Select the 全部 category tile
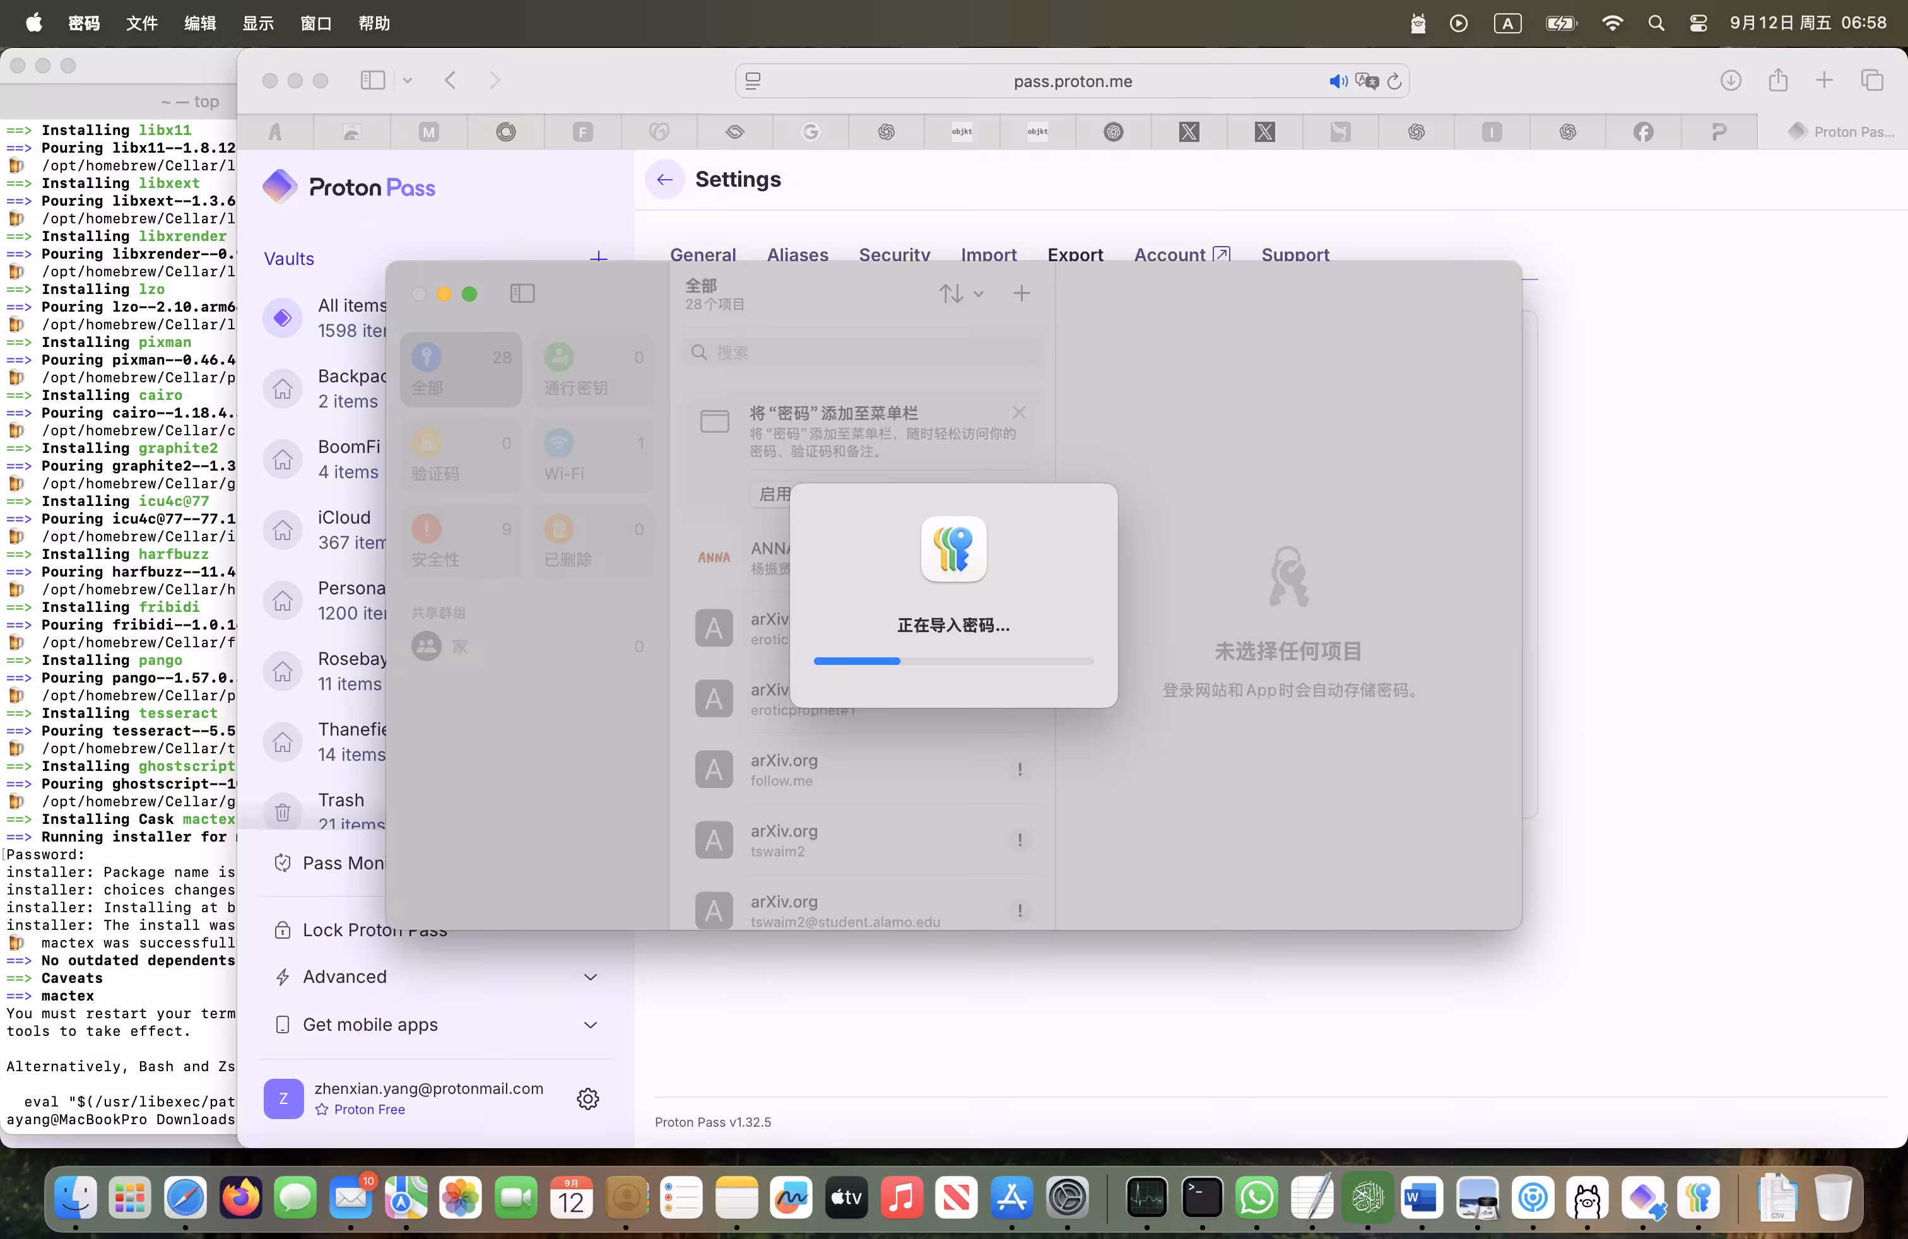This screenshot has height=1239, width=1908. 461,370
